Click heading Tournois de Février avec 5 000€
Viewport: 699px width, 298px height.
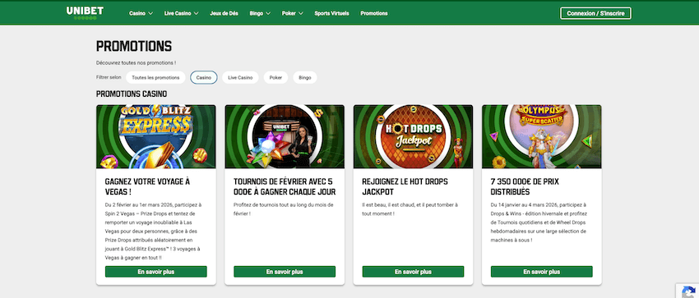tap(285, 187)
